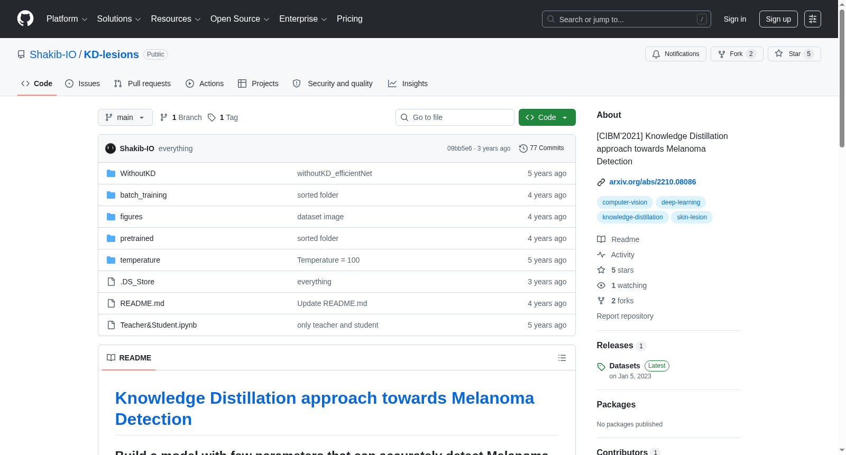Click the Shakib-IO avatar in commit row
Image resolution: width=846 pixels, height=455 pixels.
point(111,148)
